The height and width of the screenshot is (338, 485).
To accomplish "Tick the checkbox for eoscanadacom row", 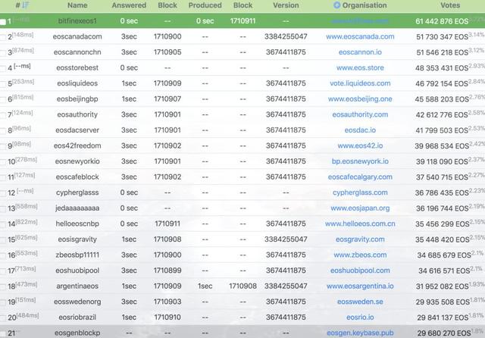I will [x=3, y=37].
